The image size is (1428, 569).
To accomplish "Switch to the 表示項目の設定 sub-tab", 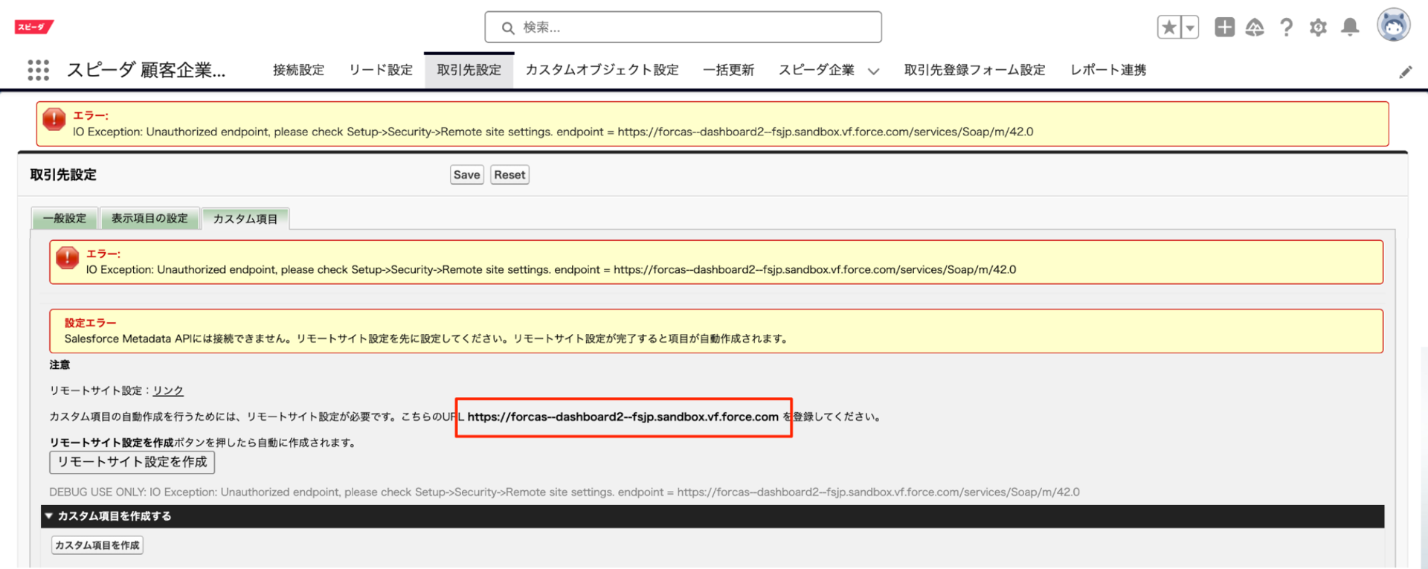I will click(149, 219).
